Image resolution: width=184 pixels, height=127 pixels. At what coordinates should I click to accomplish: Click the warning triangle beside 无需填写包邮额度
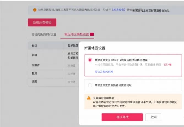click(x=89, y=98)
